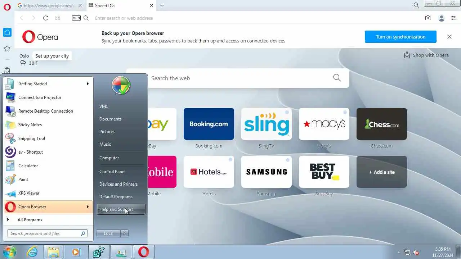Open the Best Buy speed dial tile
The image size is (461, 259).
coord(324,172)
